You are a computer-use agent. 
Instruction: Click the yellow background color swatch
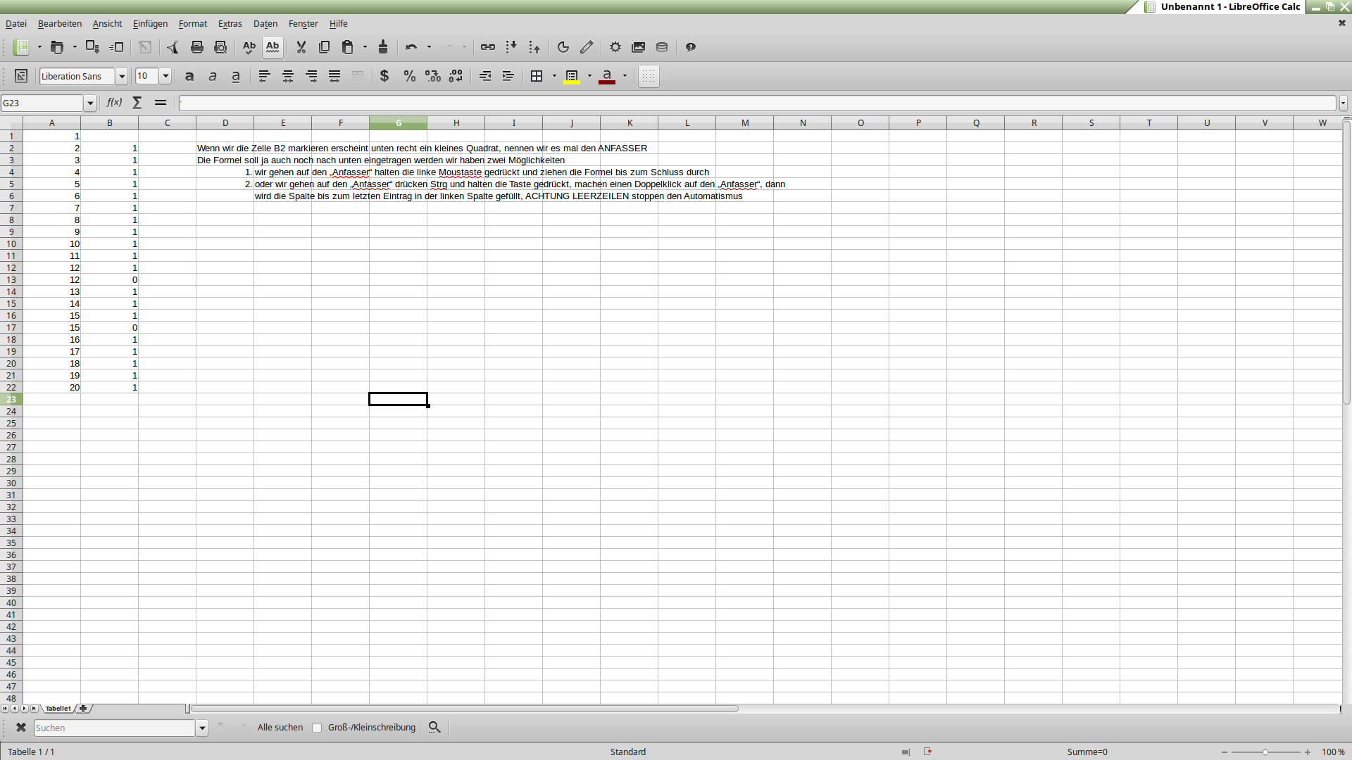point(572,76)
